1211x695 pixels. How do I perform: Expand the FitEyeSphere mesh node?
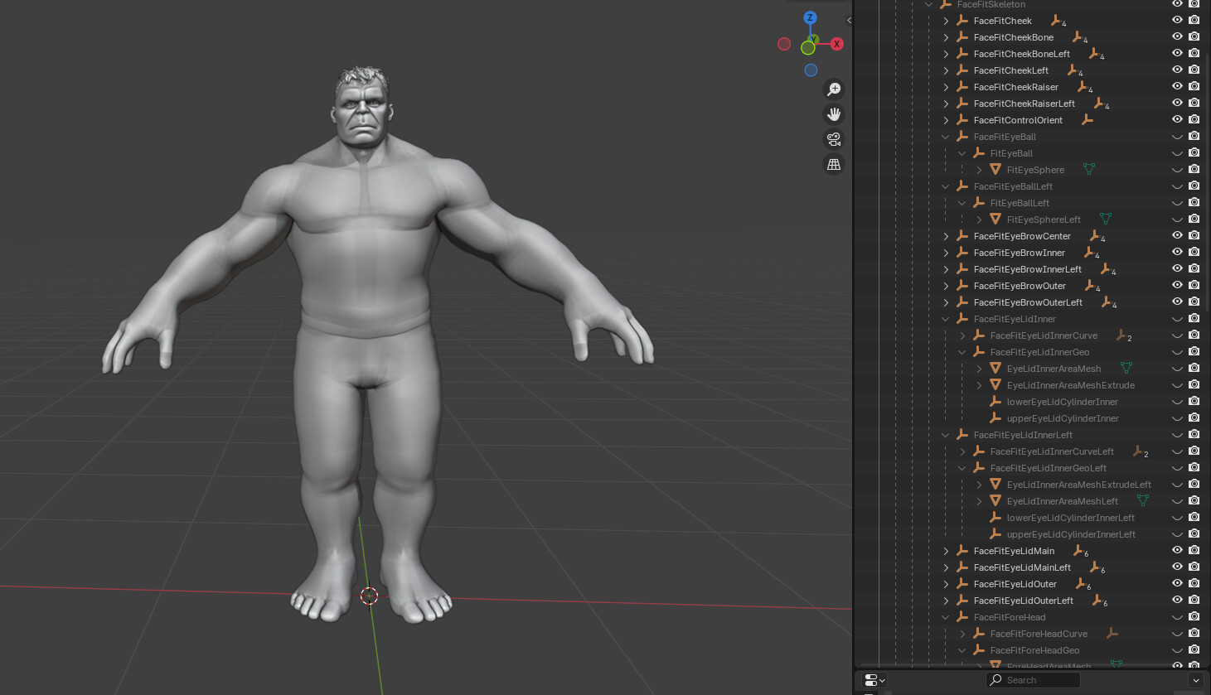[x=979, y=170]
